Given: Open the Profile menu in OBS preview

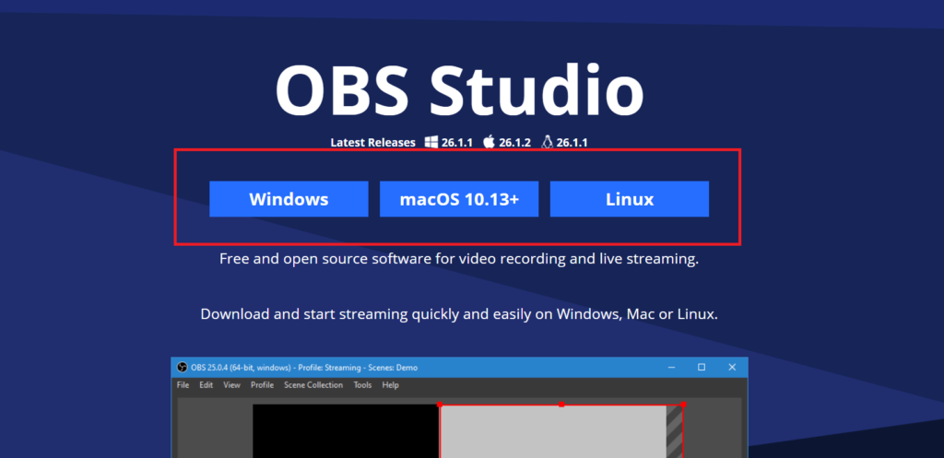Looking at the screenshot, I should click(262, 385).
